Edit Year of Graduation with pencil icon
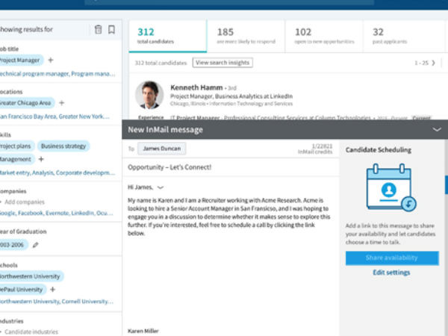Viewport: 448px width, 336px height. 35,244
